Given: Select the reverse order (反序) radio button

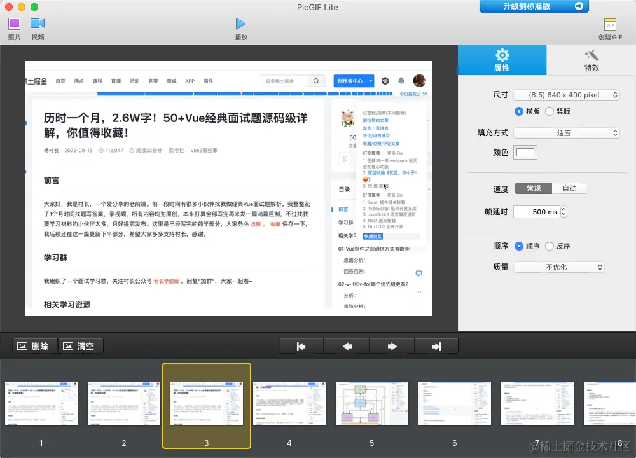Looking at the screenshot, I should [550, 246].
